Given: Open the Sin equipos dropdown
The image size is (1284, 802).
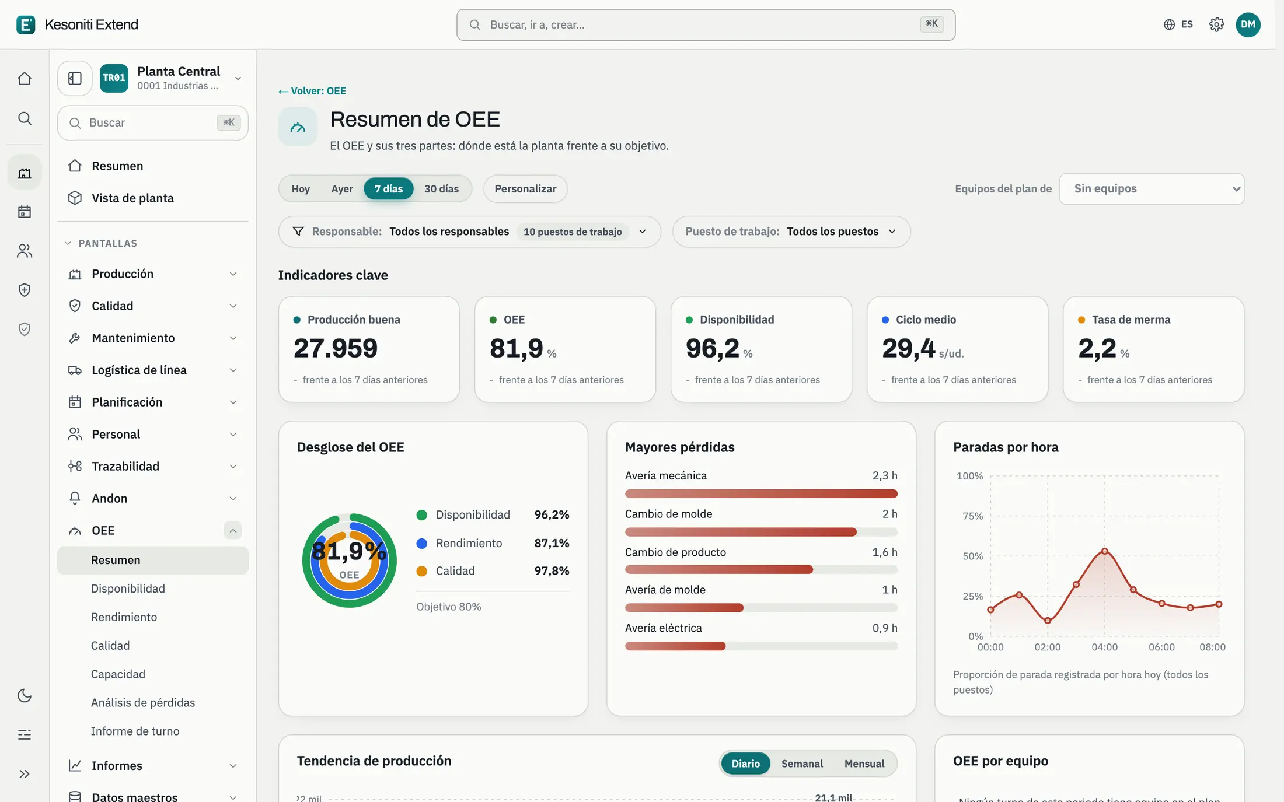Looking at the screenshot, I should pyautogui.click(x=1152, y=189).
